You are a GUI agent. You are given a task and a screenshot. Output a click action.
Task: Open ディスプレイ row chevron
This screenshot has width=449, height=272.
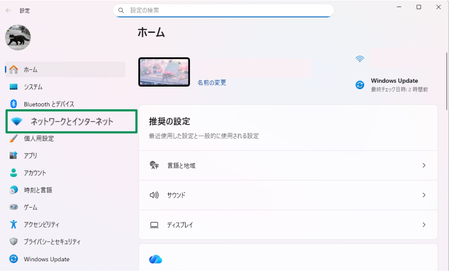coord(424,225)
